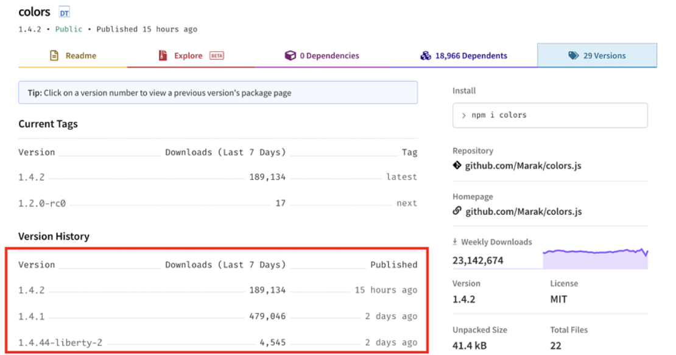Copy the npm i colors install command
The width and height of the screenshot is (676, 355).
pyautogui.click(x=550, y=115)
